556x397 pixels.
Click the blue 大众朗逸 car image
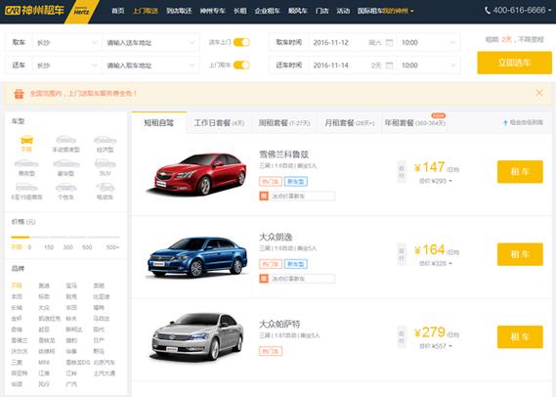point(196,257)
